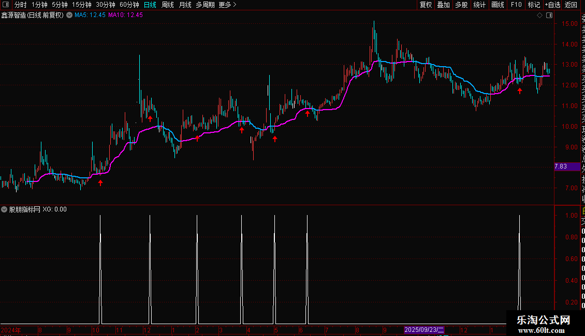Expand the 更多 periods menu
The image size is (585, 336).
(x=227, y=5)
